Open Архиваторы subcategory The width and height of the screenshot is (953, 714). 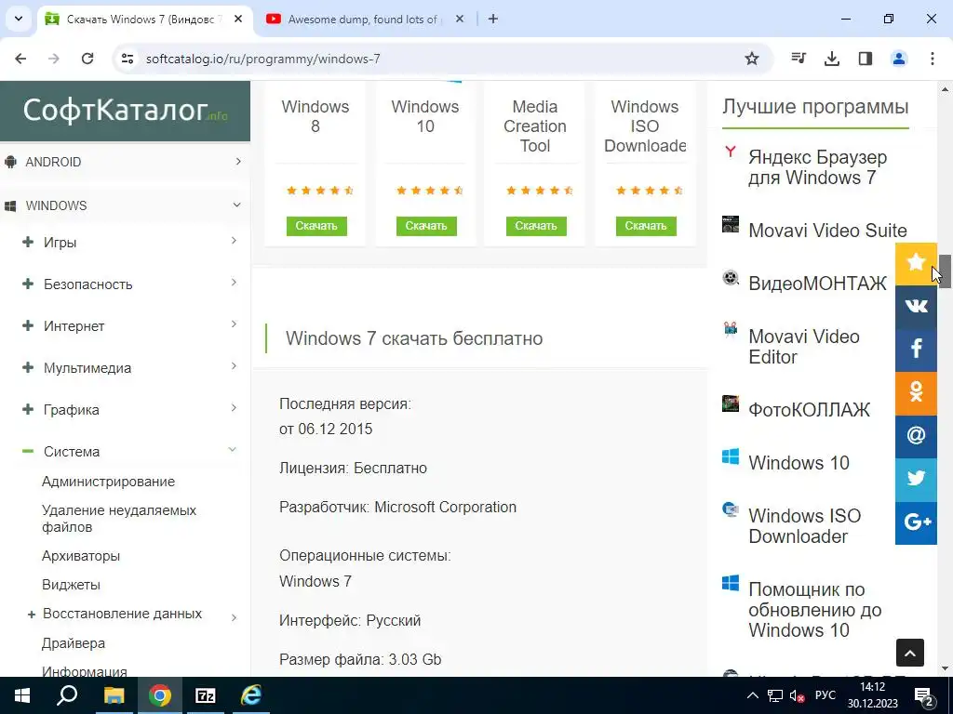coord(81,556)
